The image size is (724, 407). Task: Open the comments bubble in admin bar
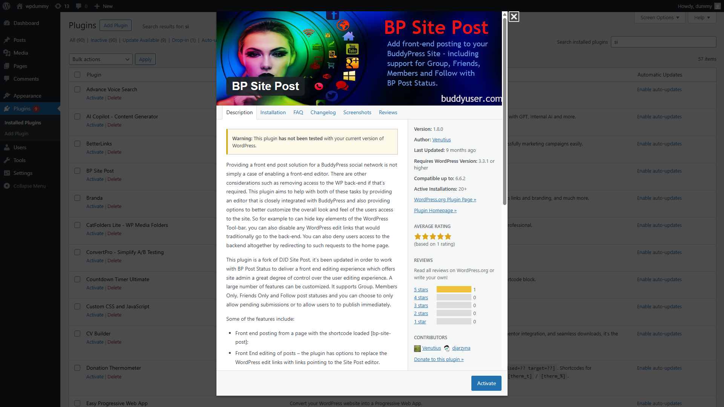point(78,6)
